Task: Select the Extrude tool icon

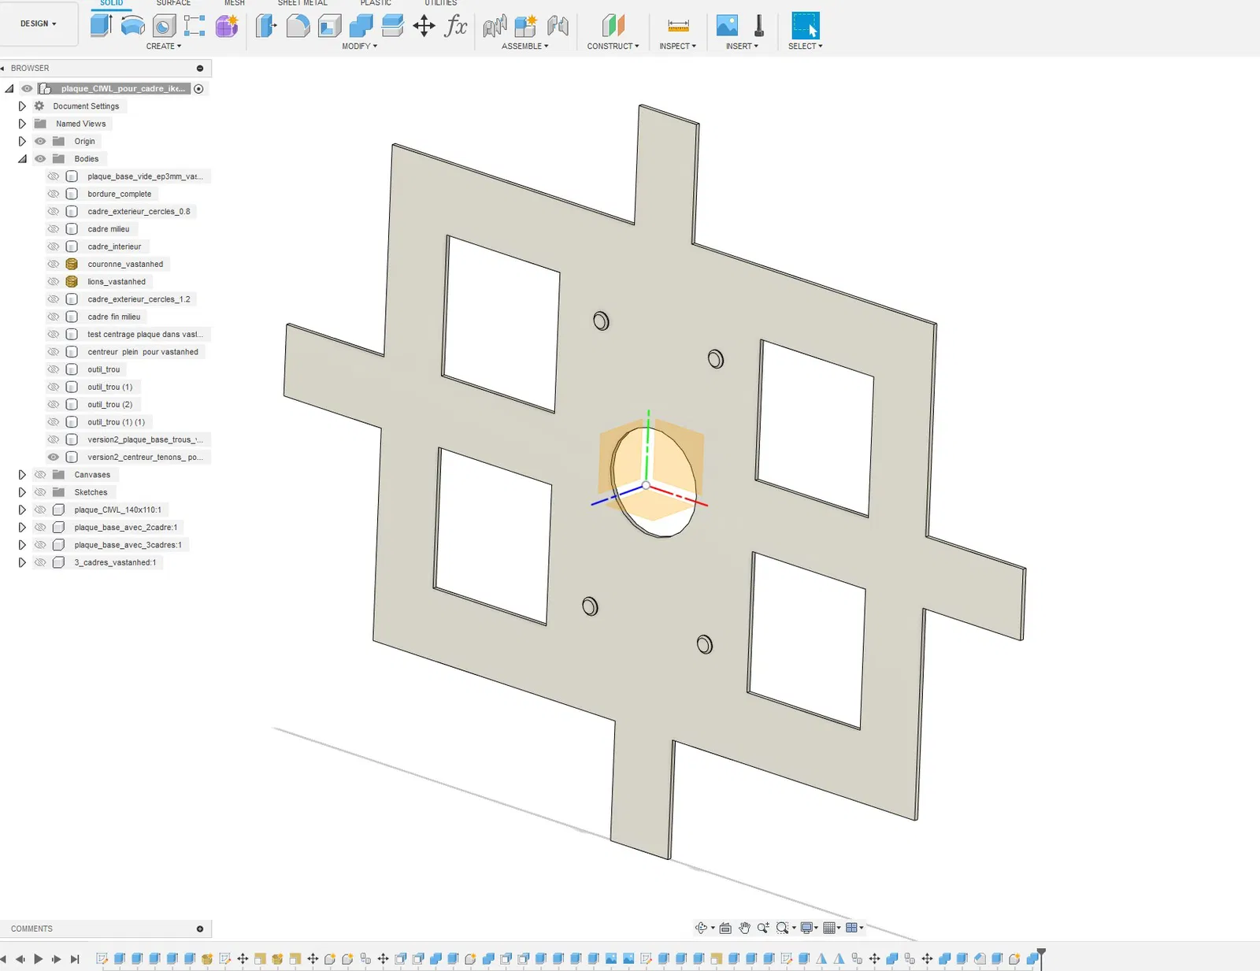Action: click(x=101, y=25)
